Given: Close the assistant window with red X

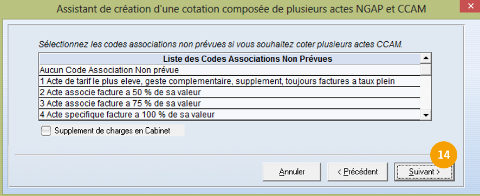Looking at the screenshot, I should point(470,6).
